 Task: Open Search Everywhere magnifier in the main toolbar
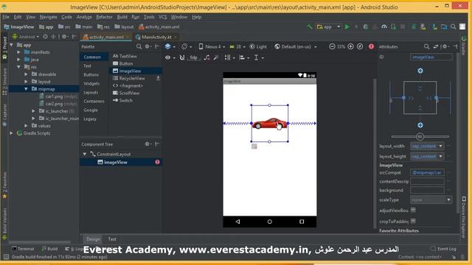[x=454, y=26]
